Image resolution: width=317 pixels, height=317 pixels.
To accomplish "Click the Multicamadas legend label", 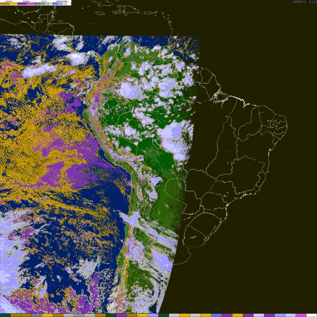I will coord(62,1).
